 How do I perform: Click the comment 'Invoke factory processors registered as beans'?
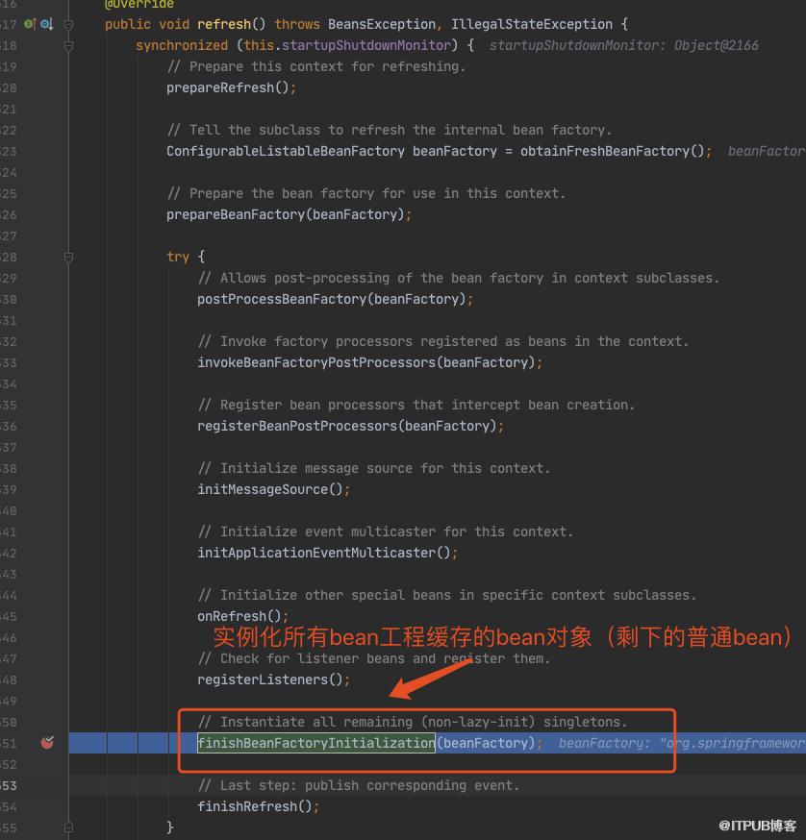[x=443, y=342]
